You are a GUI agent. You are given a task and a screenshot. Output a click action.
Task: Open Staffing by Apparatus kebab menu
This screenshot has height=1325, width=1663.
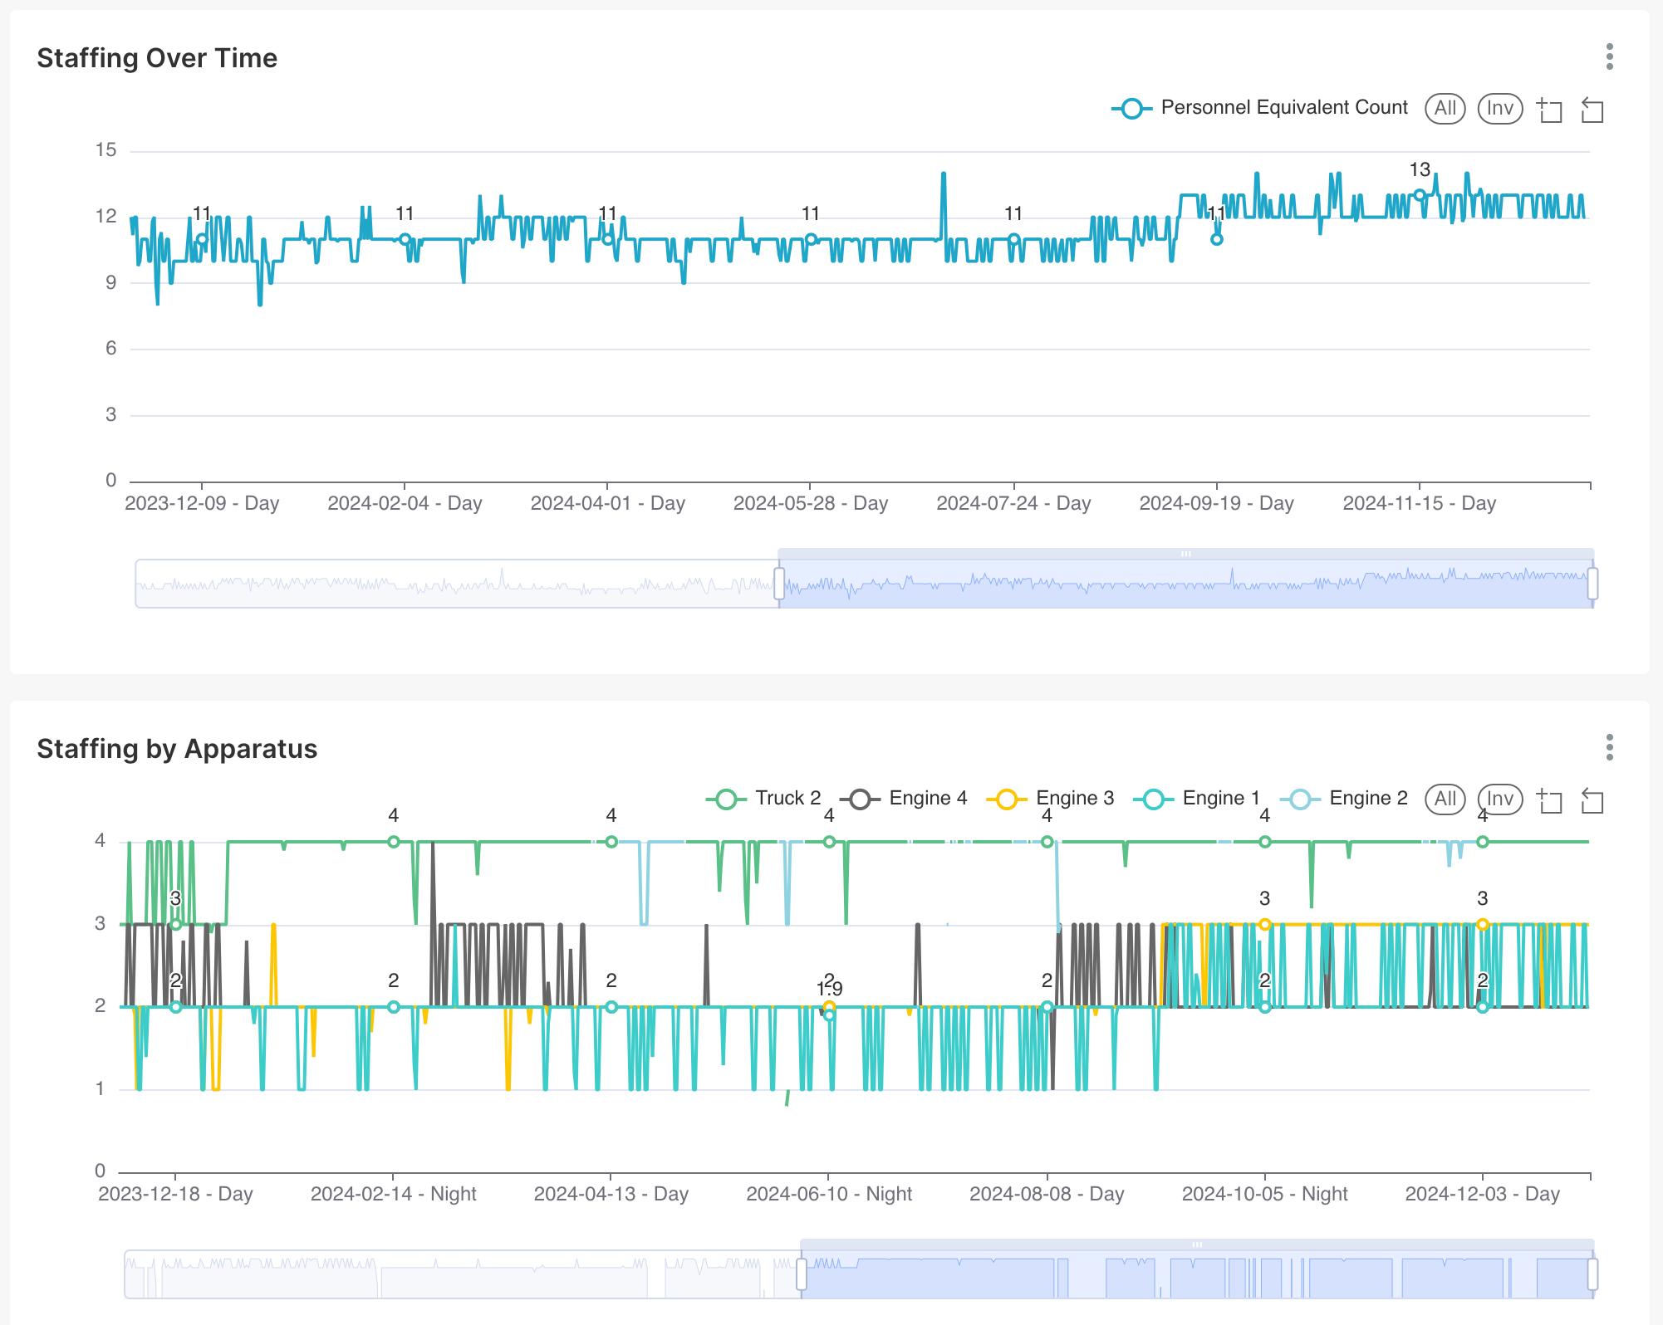pos(1609,747)
